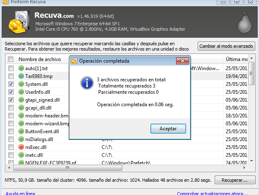Select the file name gtapi_signed.dll
Screen dimensions: 259x195
click(42, 100)
